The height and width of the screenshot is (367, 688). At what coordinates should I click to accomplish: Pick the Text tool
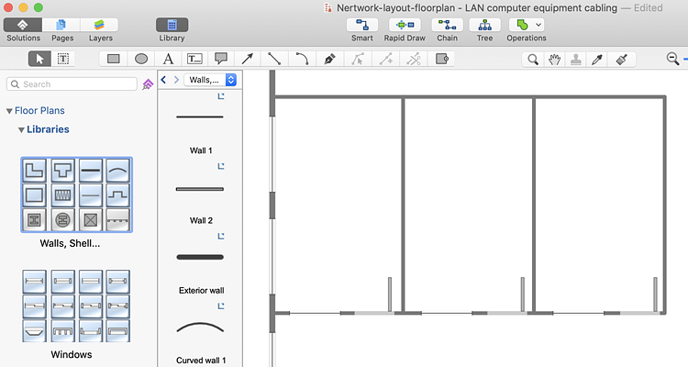168,59
